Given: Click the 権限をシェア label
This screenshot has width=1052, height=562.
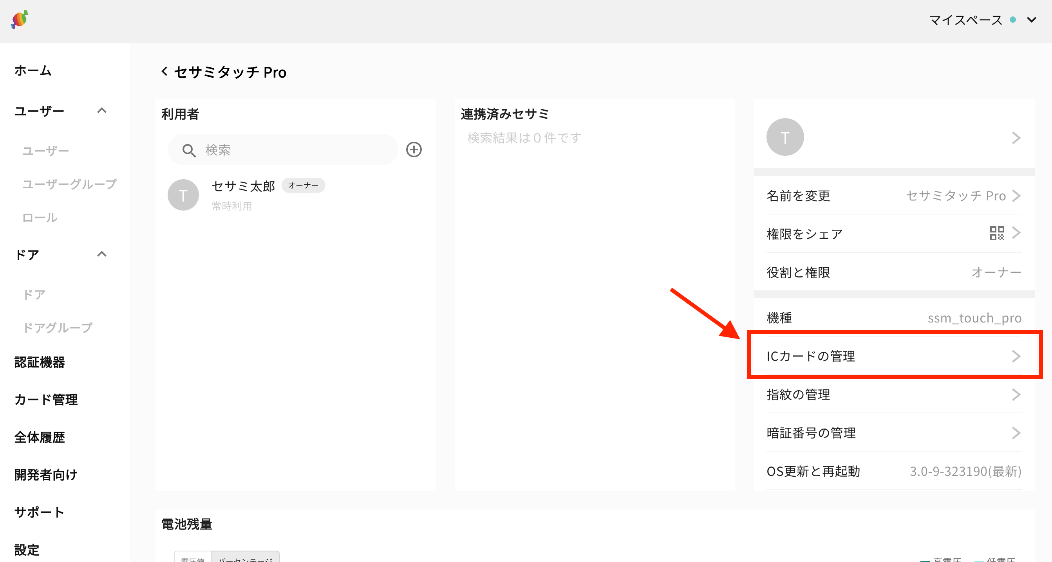Looking at the screenshot, I should click(x=804, y=234).
